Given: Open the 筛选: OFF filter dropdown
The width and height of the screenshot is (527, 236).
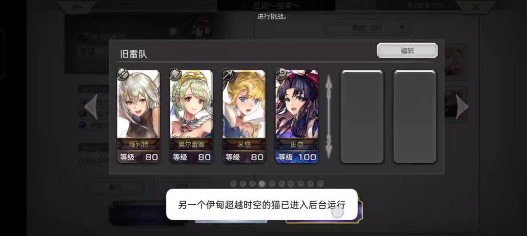Looking at the screenshot, I should 366,28.
